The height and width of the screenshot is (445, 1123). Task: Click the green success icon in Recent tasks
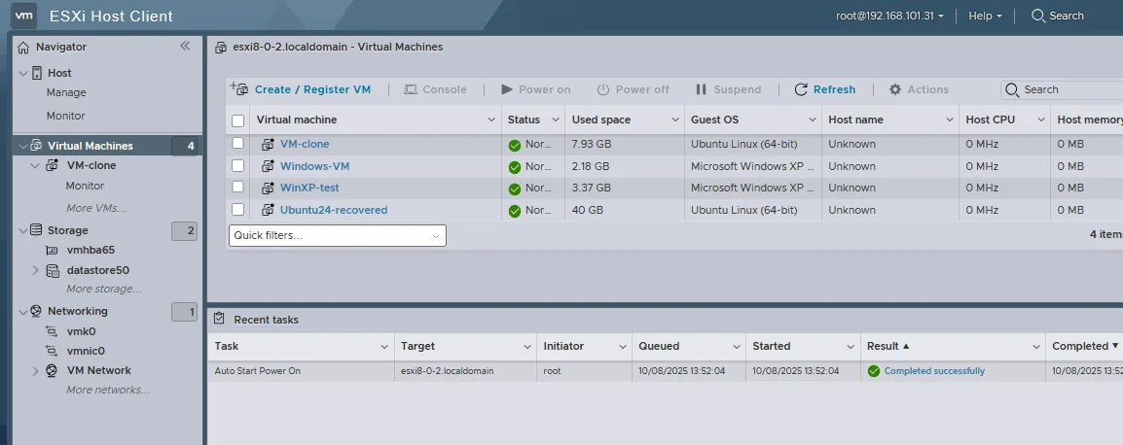873,371
